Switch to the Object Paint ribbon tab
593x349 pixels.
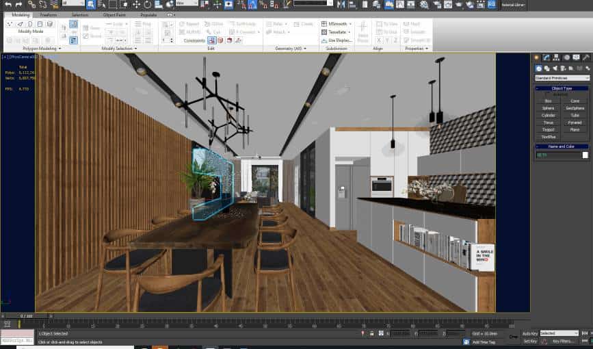pos(114,15)
